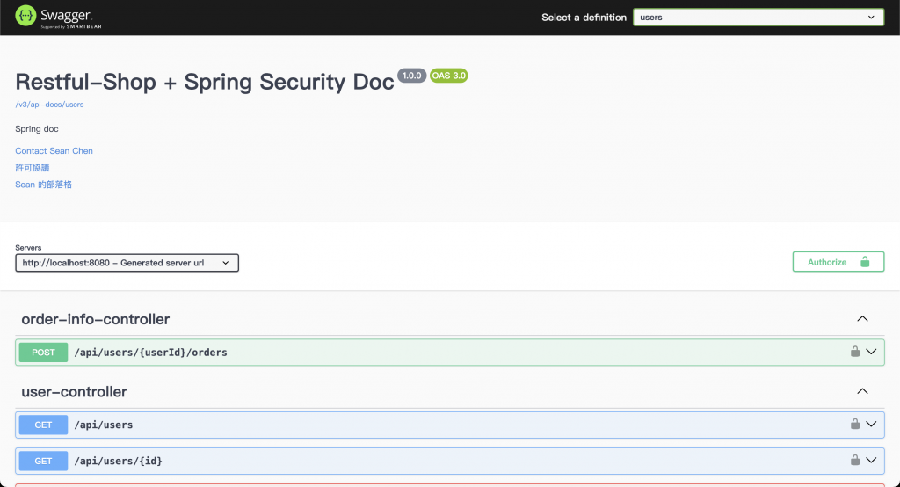This screenshot has height=487, width=900.
Task: Expand the GET /api/users operation chevron
Action: pos(871,424)
